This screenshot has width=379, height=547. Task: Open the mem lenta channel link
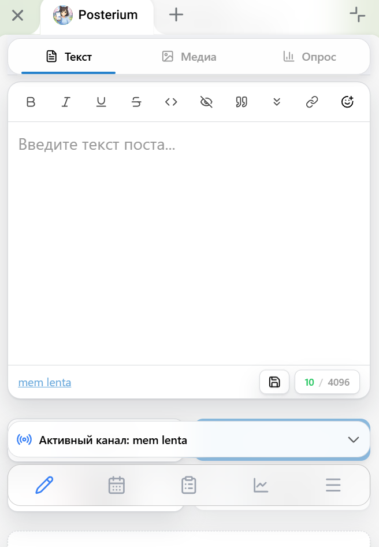(44, 382)
